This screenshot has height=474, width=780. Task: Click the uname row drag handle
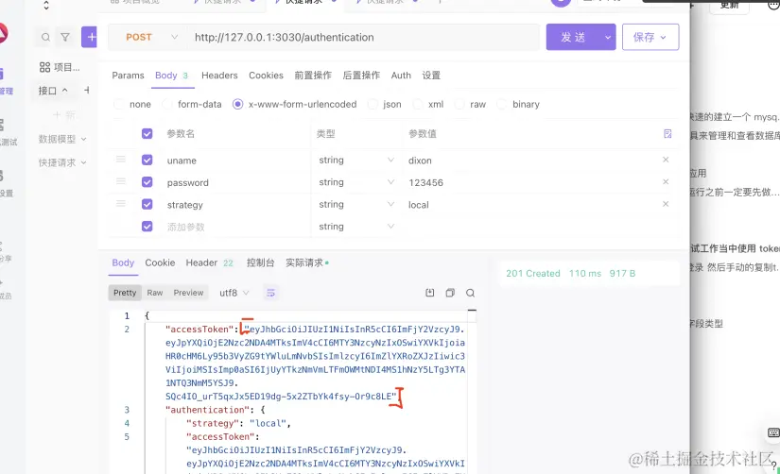click(120, 160)
